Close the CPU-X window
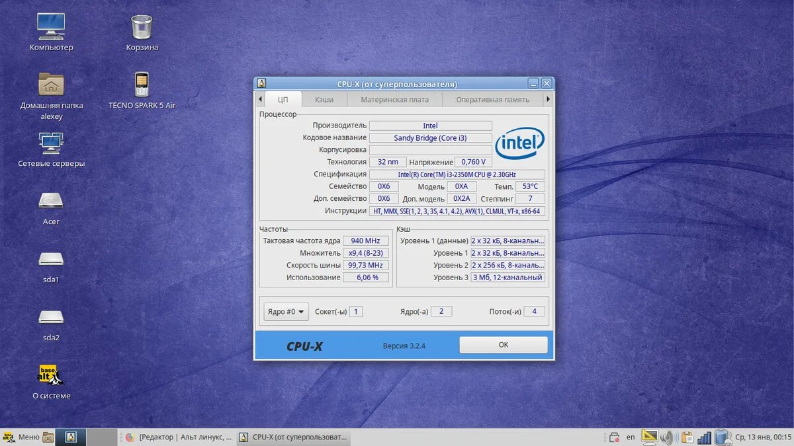 [546, 83]
